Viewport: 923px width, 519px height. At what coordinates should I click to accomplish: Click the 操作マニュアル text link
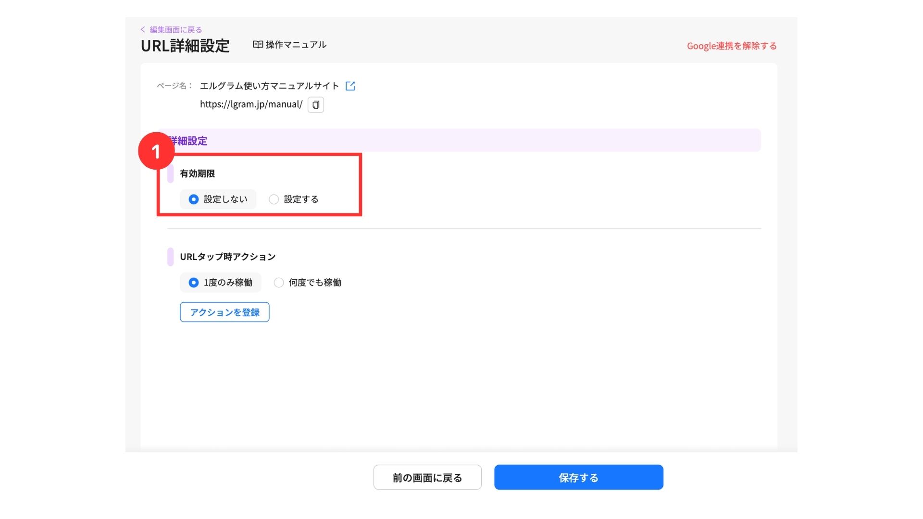click(x=296, y=45)
